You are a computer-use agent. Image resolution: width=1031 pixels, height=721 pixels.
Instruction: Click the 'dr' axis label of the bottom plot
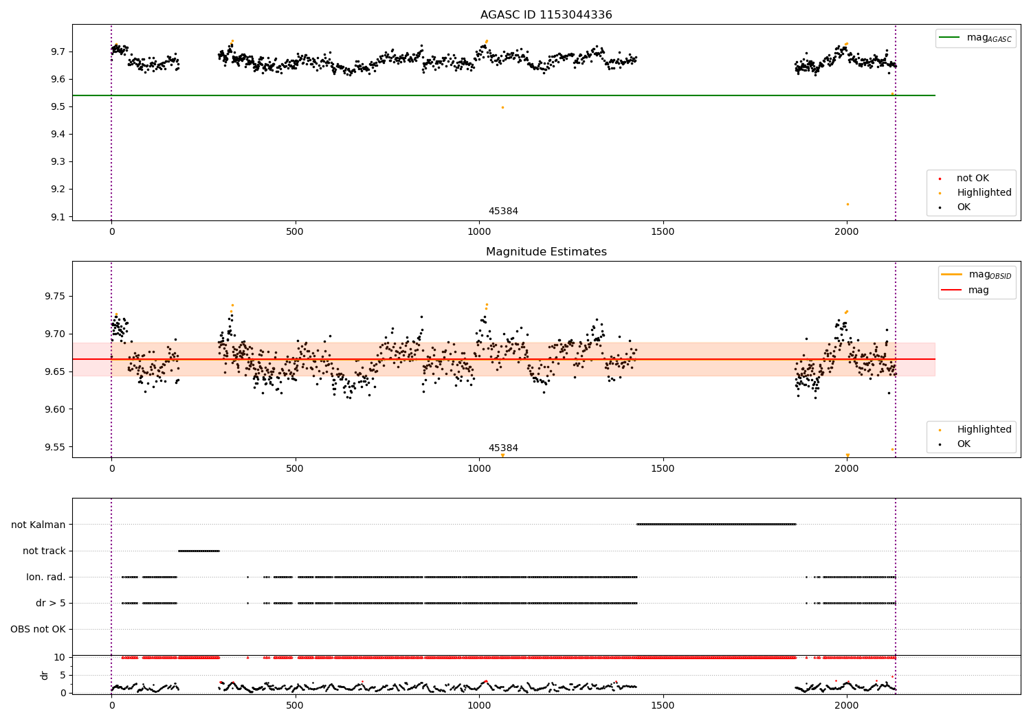pos(45,675)
